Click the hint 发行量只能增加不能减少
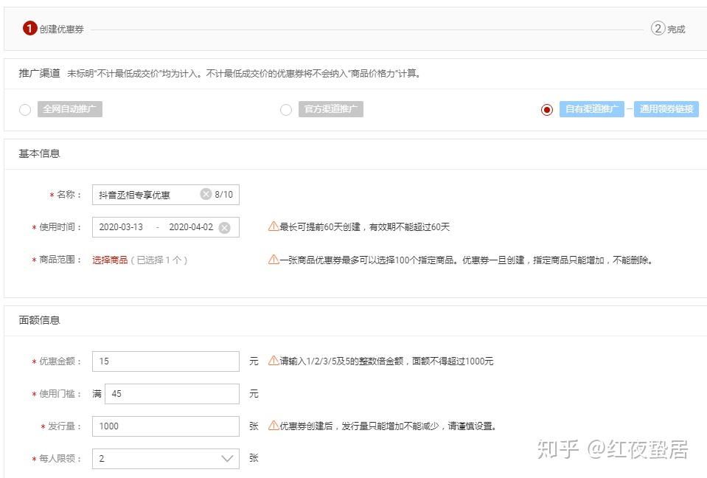707x478 pixels. 390,426
